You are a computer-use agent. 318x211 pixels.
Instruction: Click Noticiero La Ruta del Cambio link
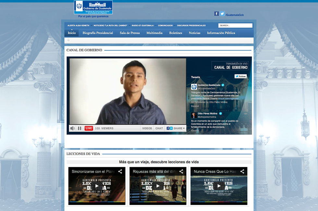[110, 26]
